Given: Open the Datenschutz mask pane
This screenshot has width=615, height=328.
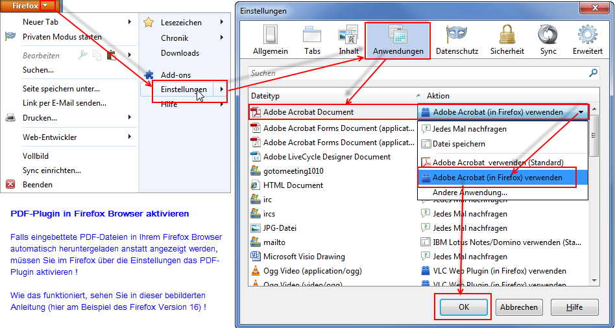Looking at the screenshot, I should 457,40.
